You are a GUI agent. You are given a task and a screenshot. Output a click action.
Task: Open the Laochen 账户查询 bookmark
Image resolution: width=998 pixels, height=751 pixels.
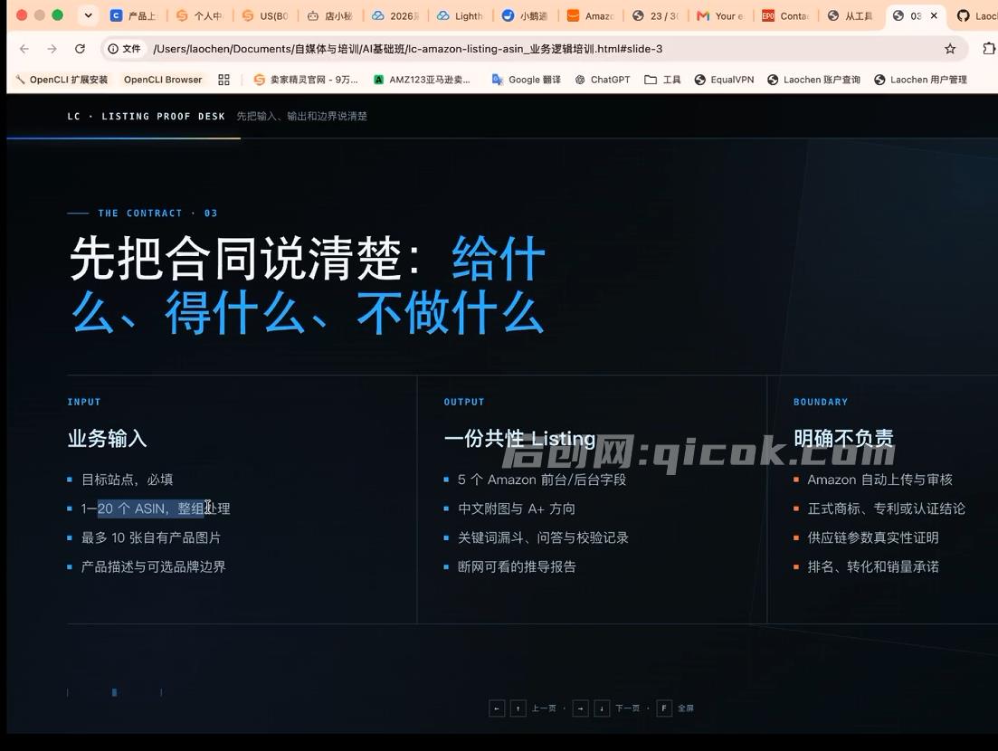(x=813, y=80)
